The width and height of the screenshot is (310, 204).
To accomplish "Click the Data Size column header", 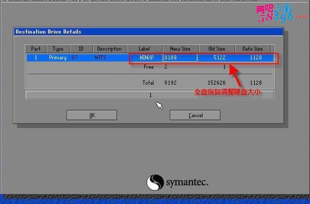I will [x=253, y=49].
